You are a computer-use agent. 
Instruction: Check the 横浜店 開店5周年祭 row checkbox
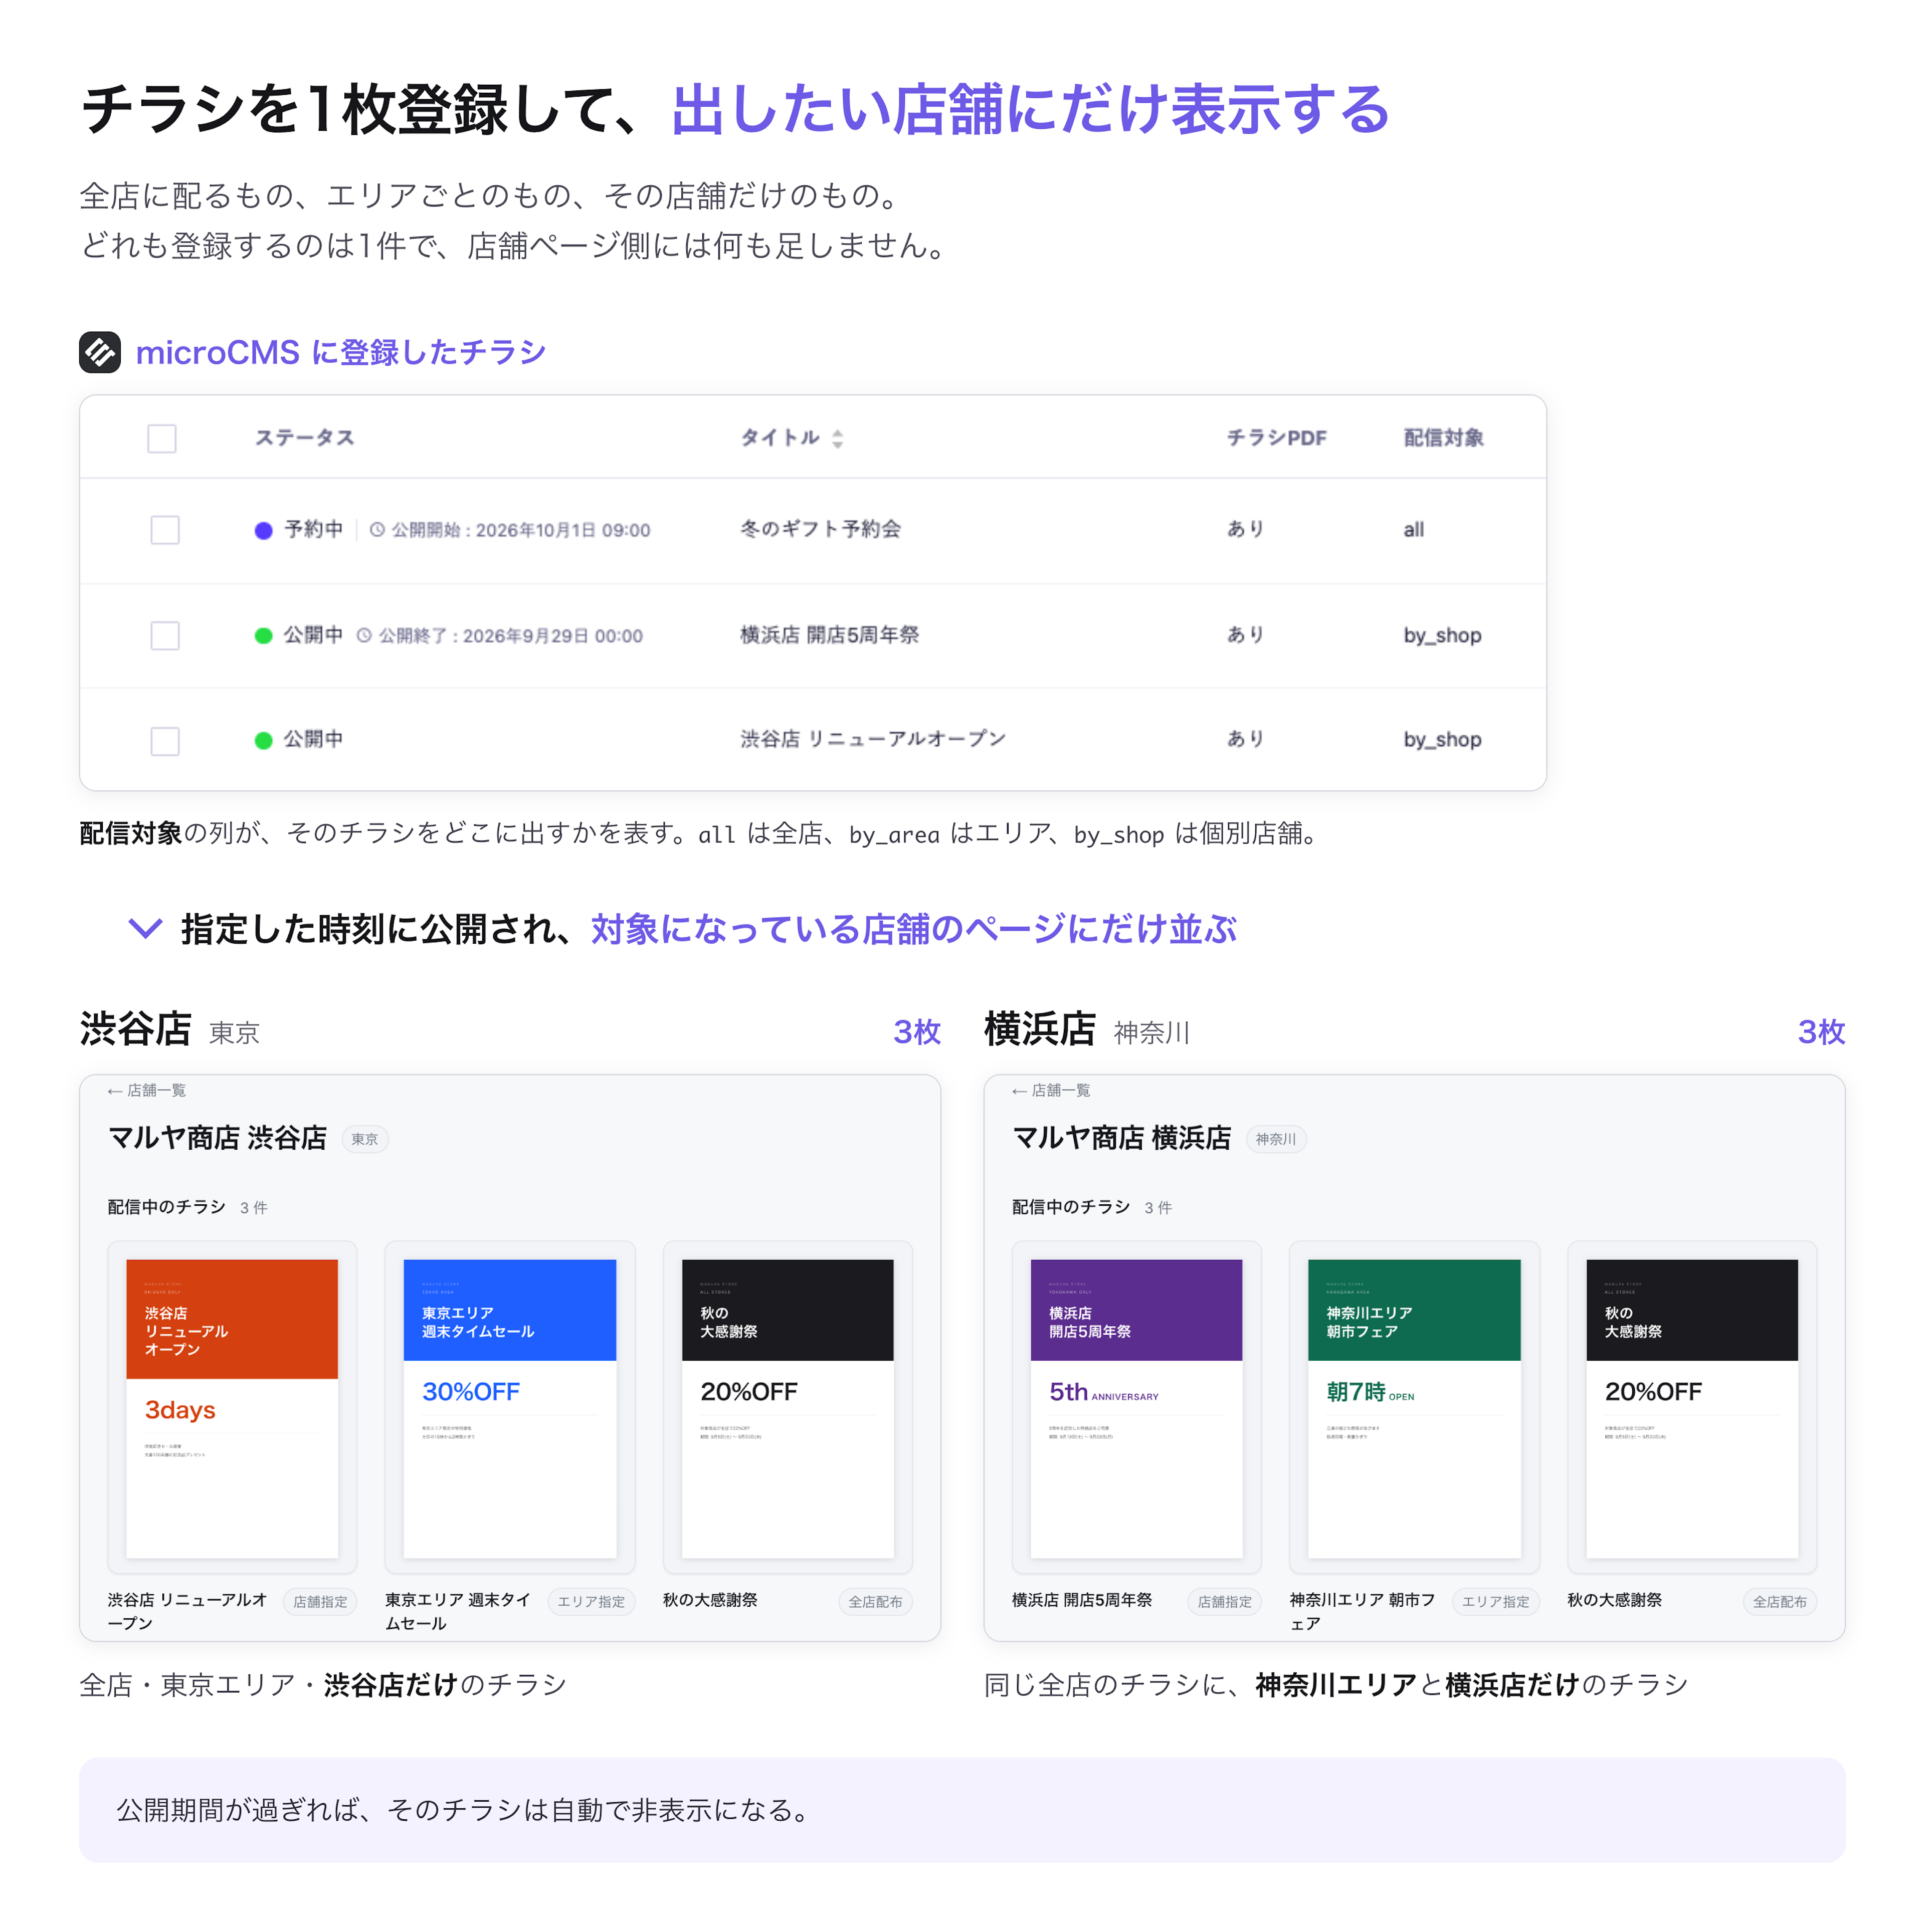pos(165,635)
